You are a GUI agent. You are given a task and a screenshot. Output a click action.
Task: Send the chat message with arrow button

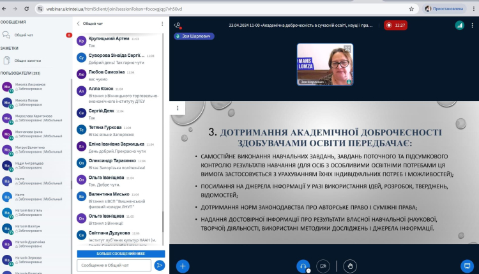click(x=160, y=265)
